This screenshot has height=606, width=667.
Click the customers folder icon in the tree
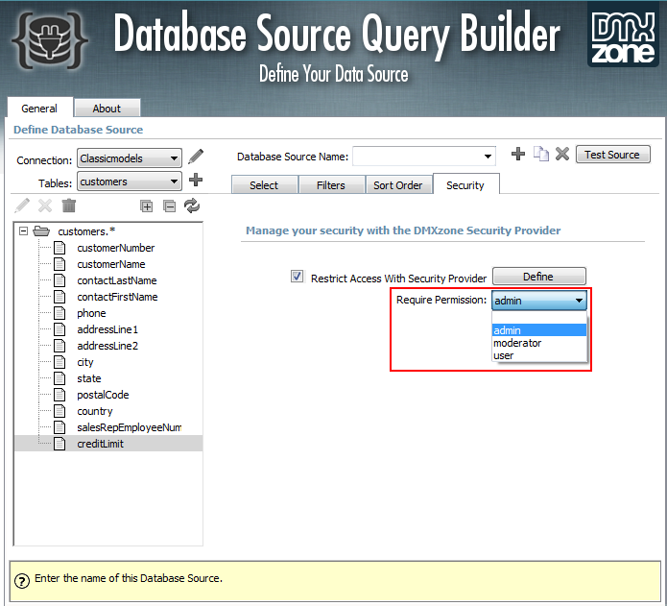pyautogui.click(x=41, y=231)
